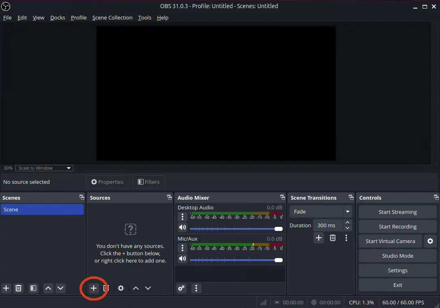Click 'No source selected' label
The width and height of the screenshot is (440, 308).
pyautogui.click(x=26, y=182)
